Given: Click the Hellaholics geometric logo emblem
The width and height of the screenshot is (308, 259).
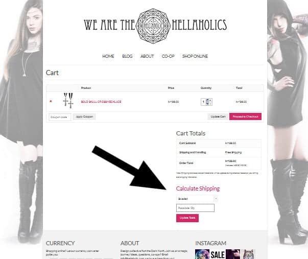Looking at the screenshot, I should click(x=153, y=26).
